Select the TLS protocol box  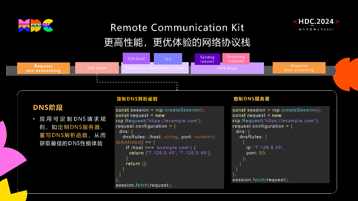(x=168, y=59)
